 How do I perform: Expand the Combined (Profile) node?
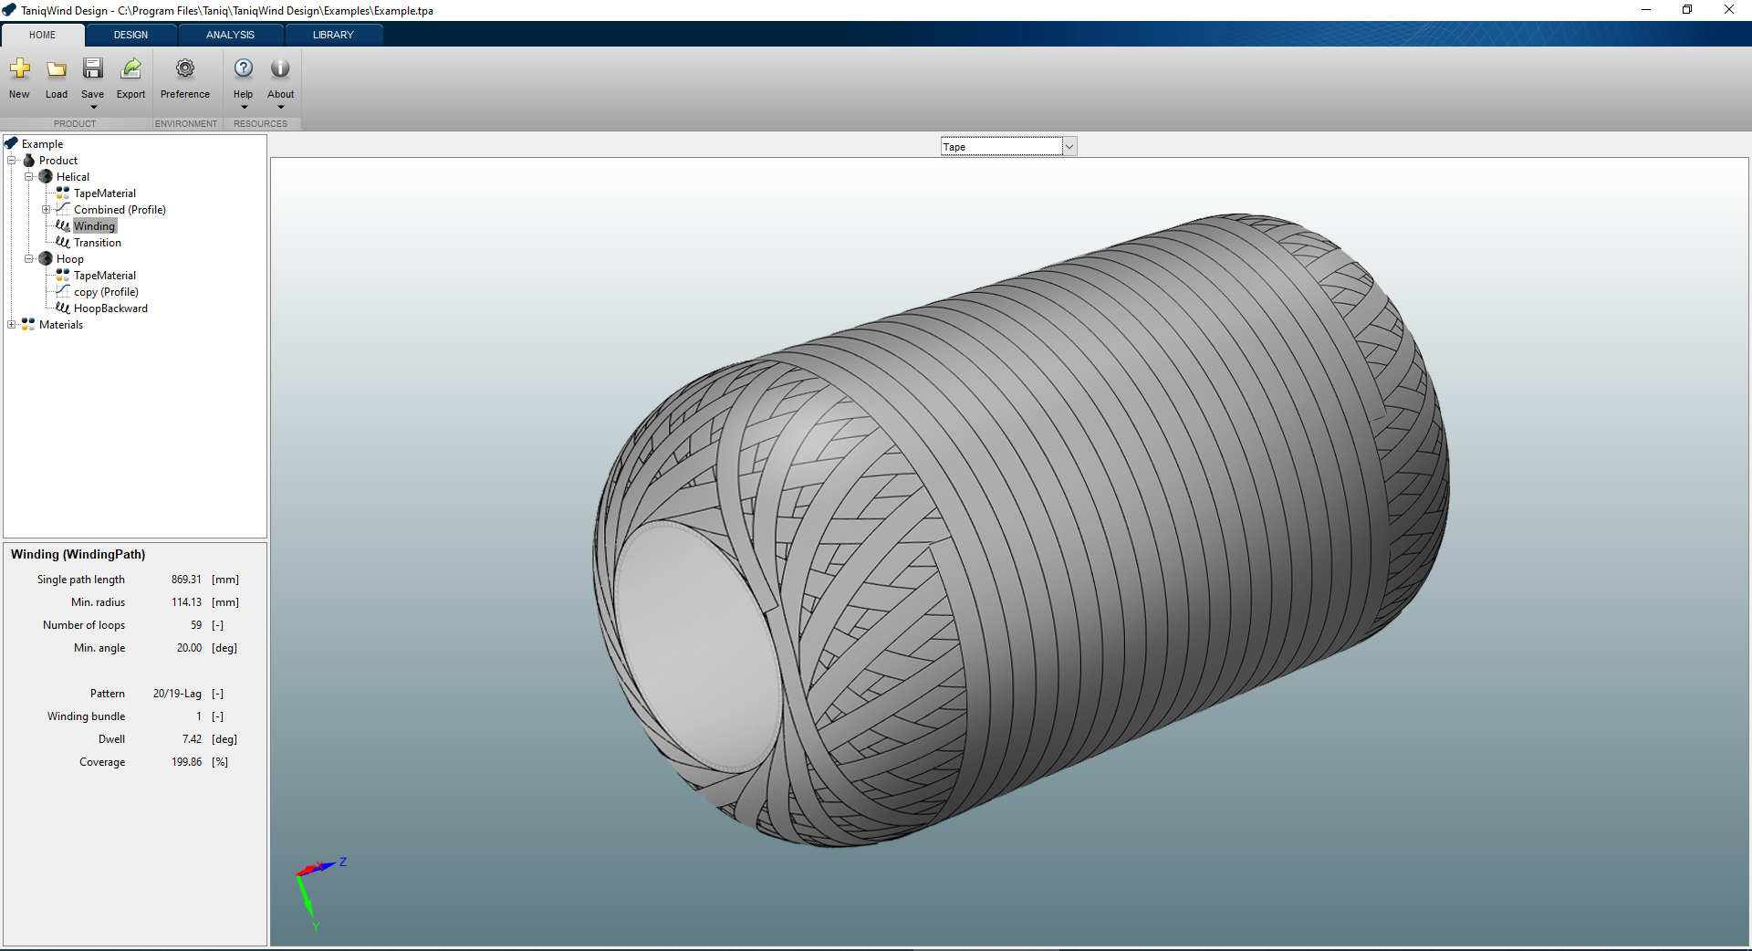pyautogui.click(x=47, y=210)
